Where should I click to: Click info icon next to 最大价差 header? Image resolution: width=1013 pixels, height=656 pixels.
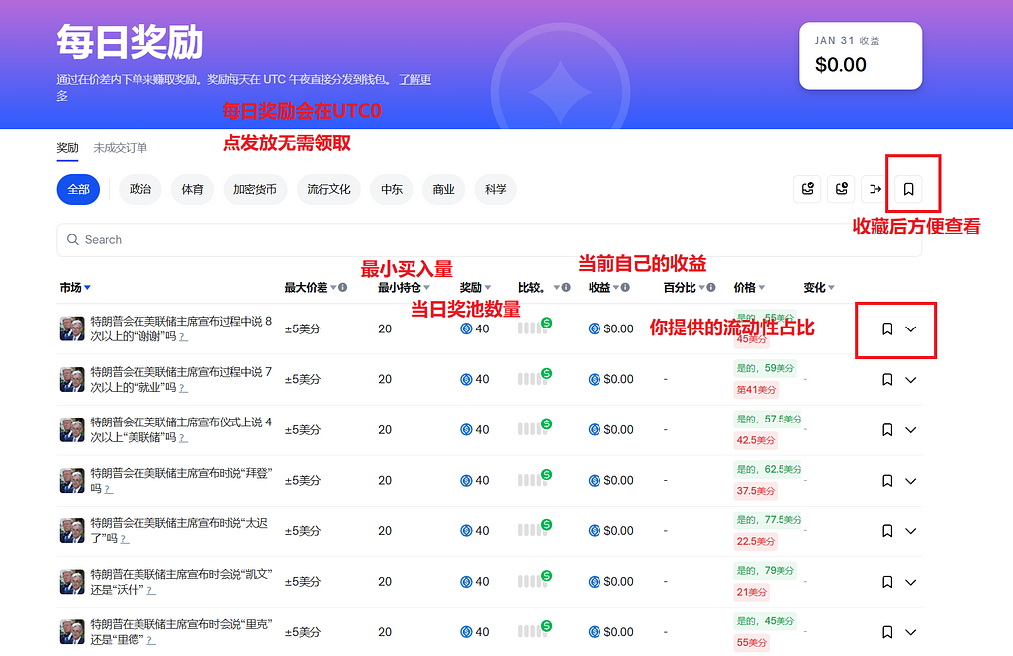pos(343,288)
